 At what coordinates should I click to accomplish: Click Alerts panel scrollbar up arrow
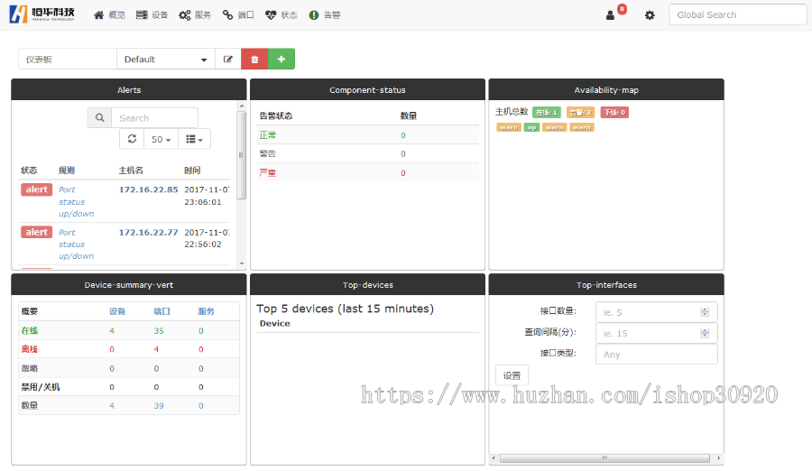(241, 106)
